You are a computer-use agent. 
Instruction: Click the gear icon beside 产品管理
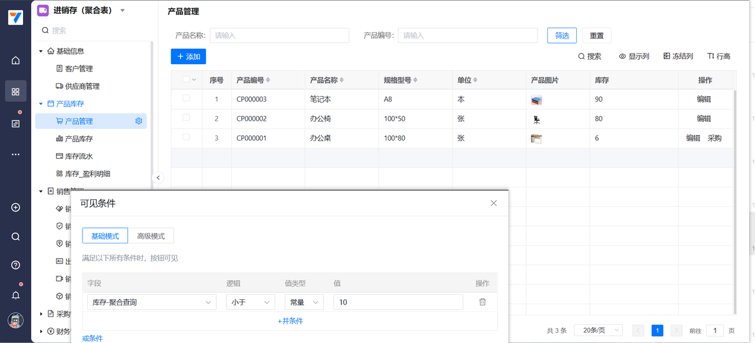pyautogui.click(x=139, y=121)
